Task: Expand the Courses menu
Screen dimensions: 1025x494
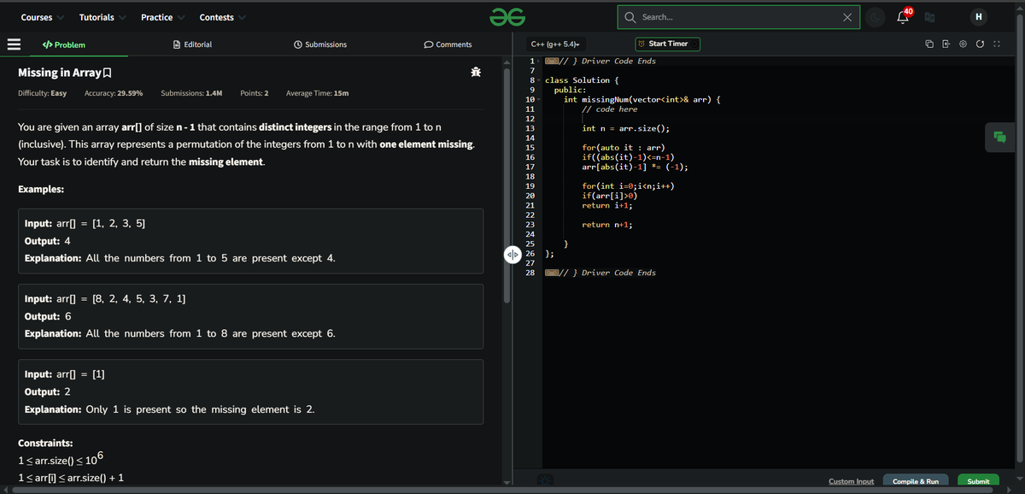Action: pyautogui.click(x=41, y=17)
